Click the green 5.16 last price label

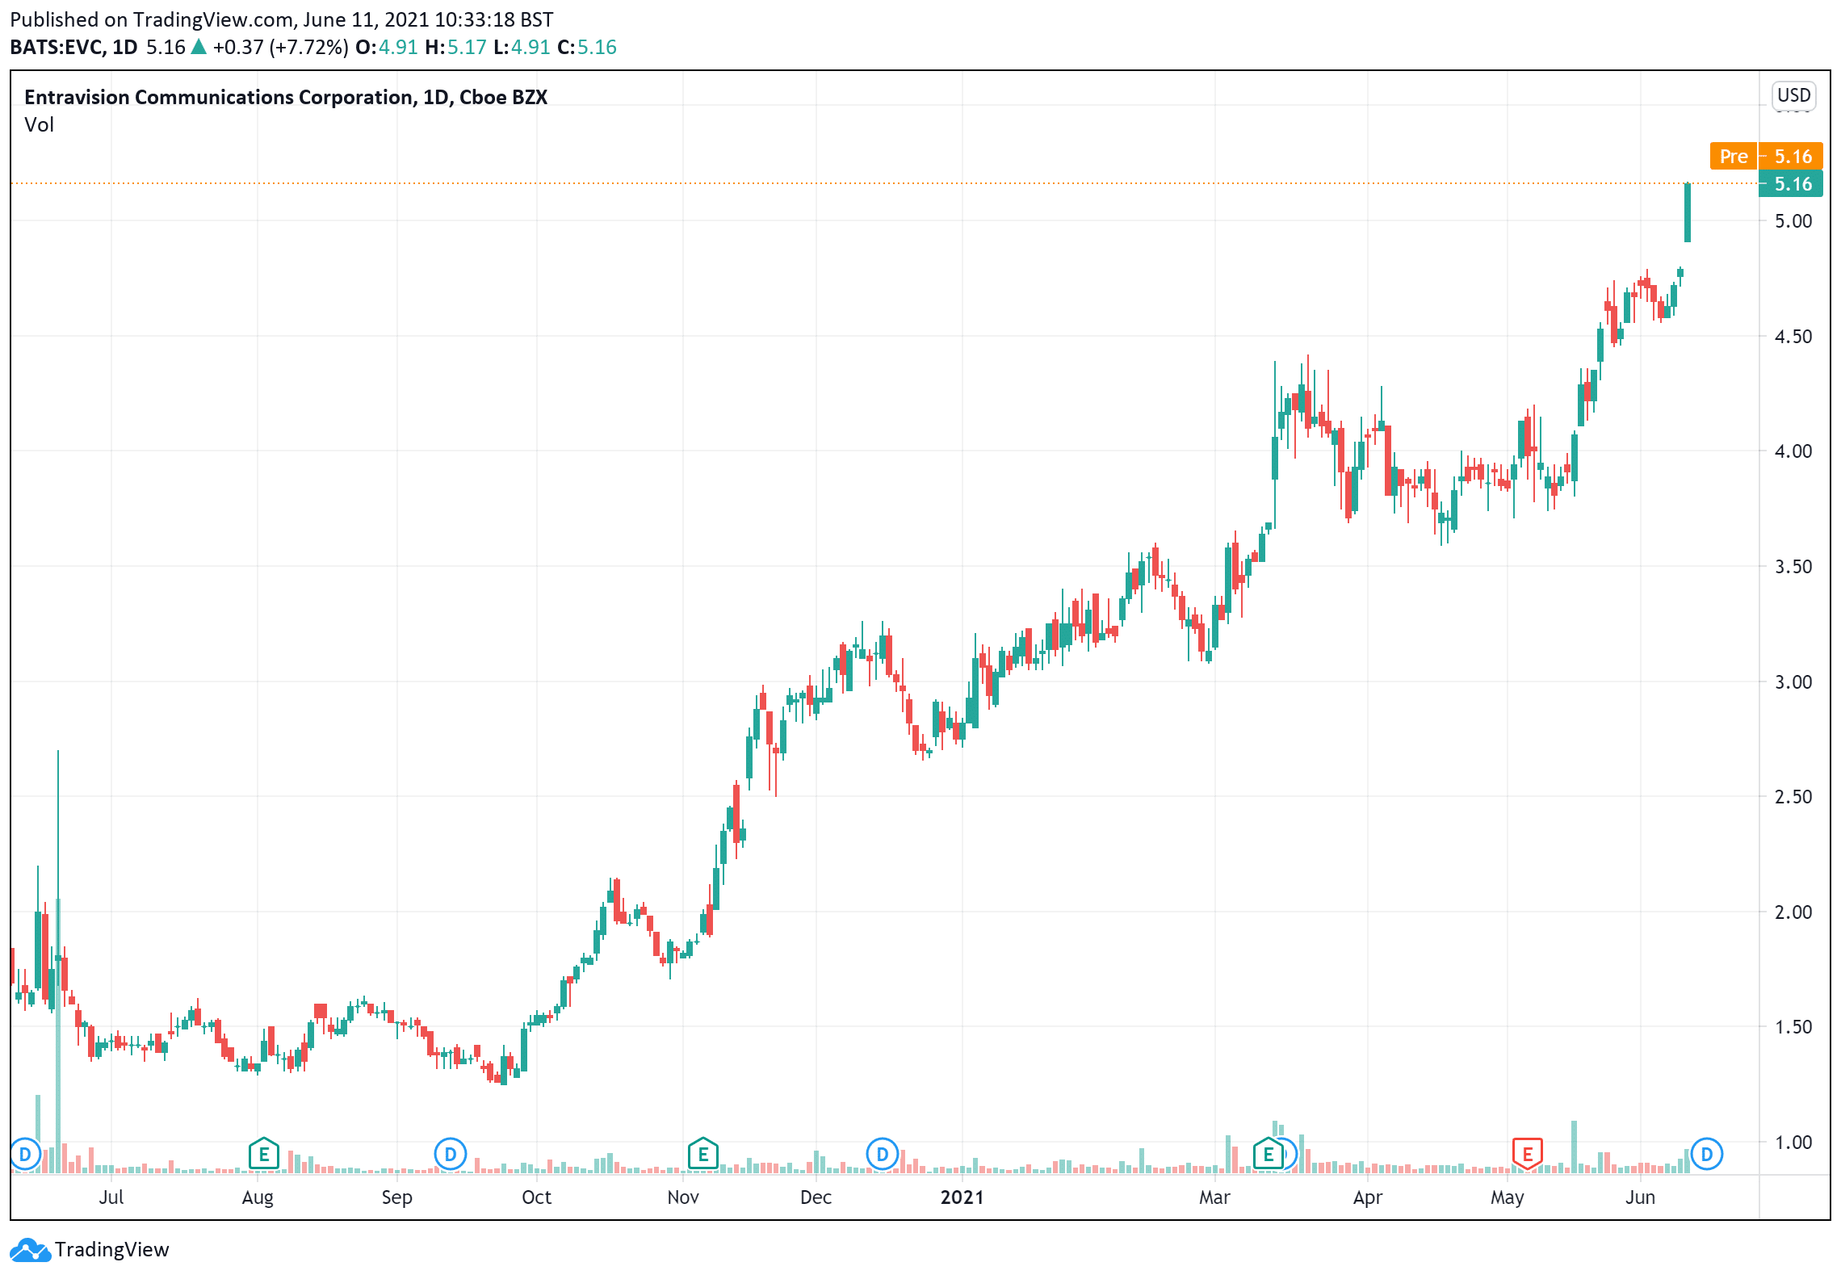coord(1790,184)
